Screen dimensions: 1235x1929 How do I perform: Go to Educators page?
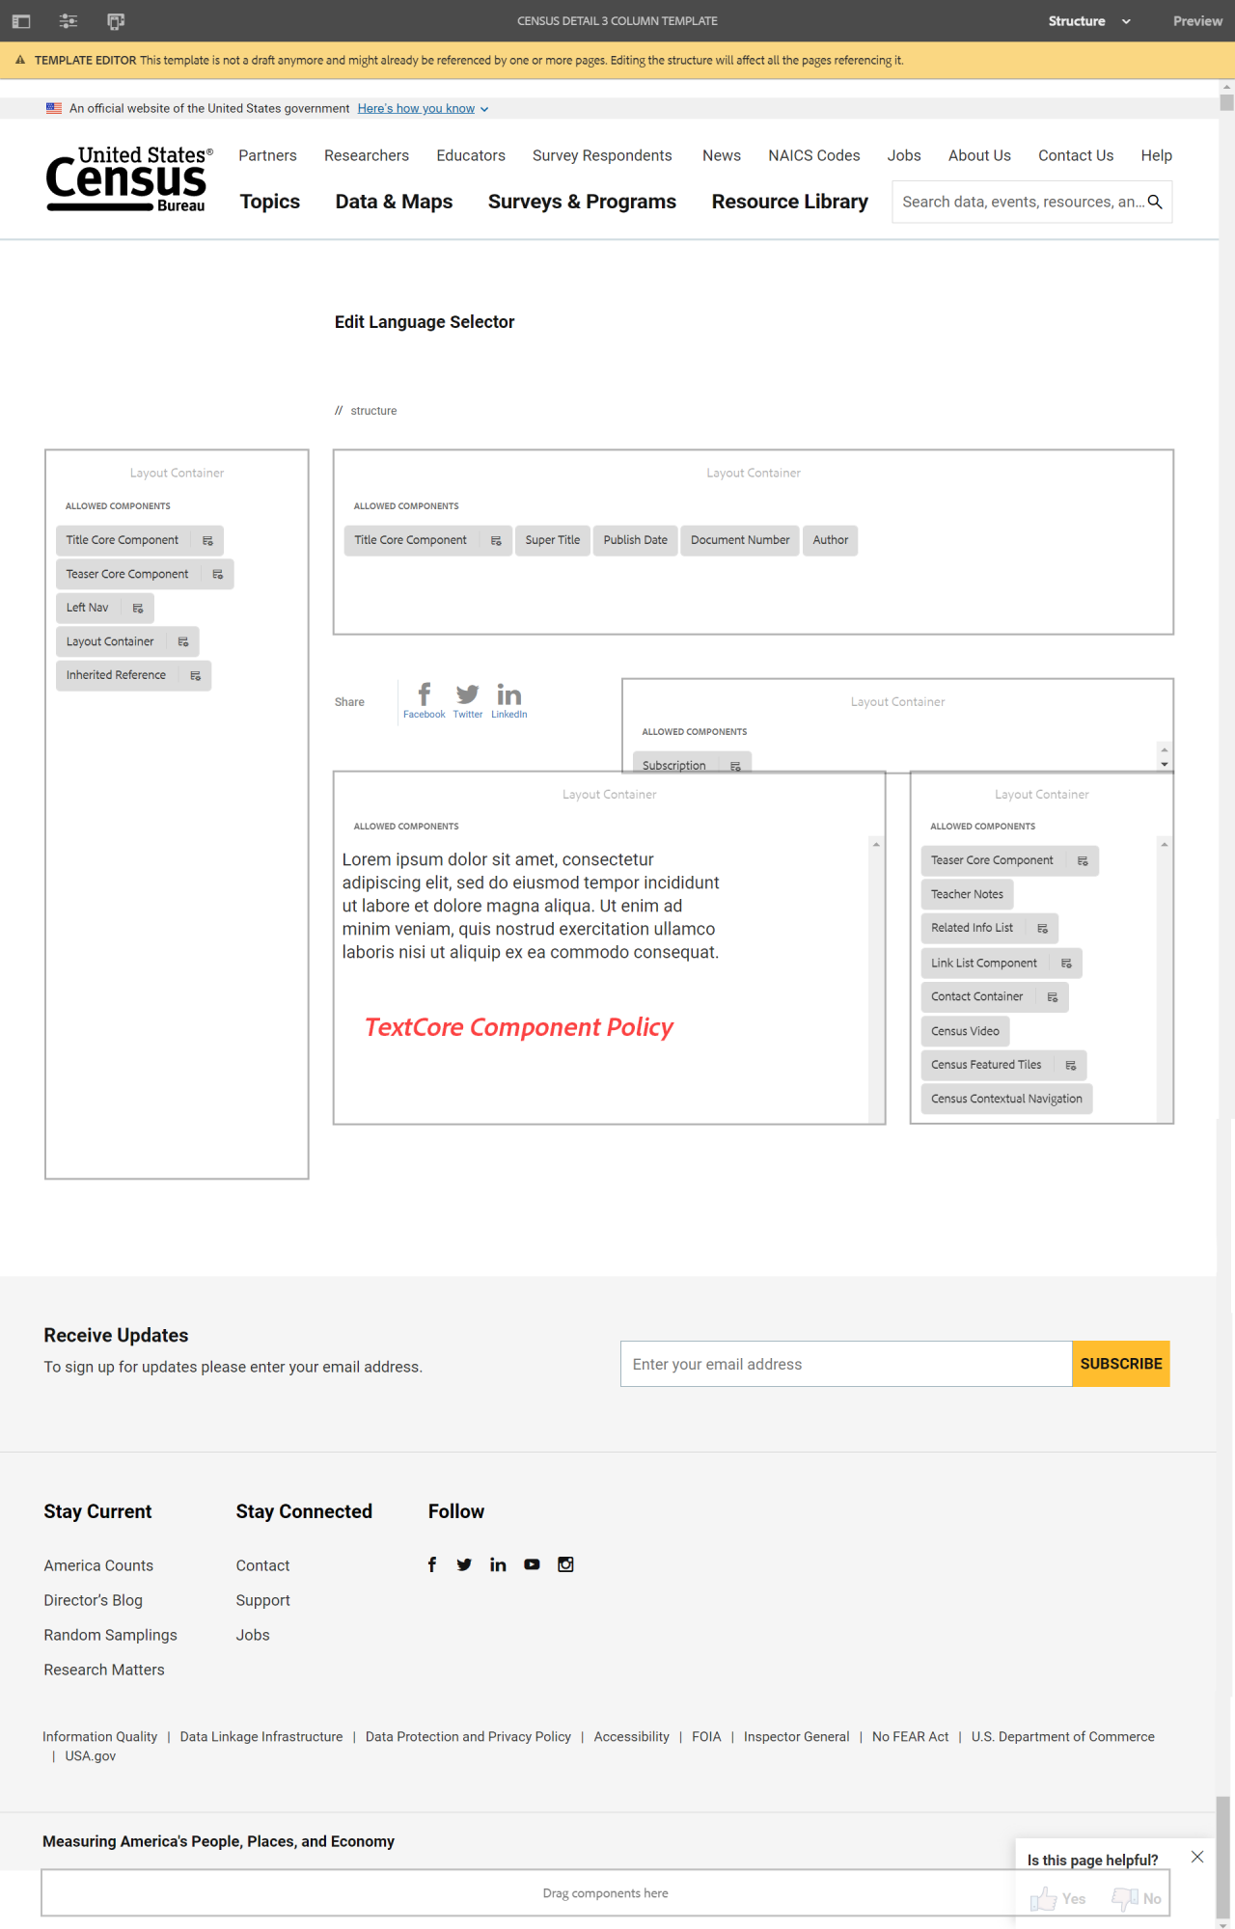click(x=471, y=155)
